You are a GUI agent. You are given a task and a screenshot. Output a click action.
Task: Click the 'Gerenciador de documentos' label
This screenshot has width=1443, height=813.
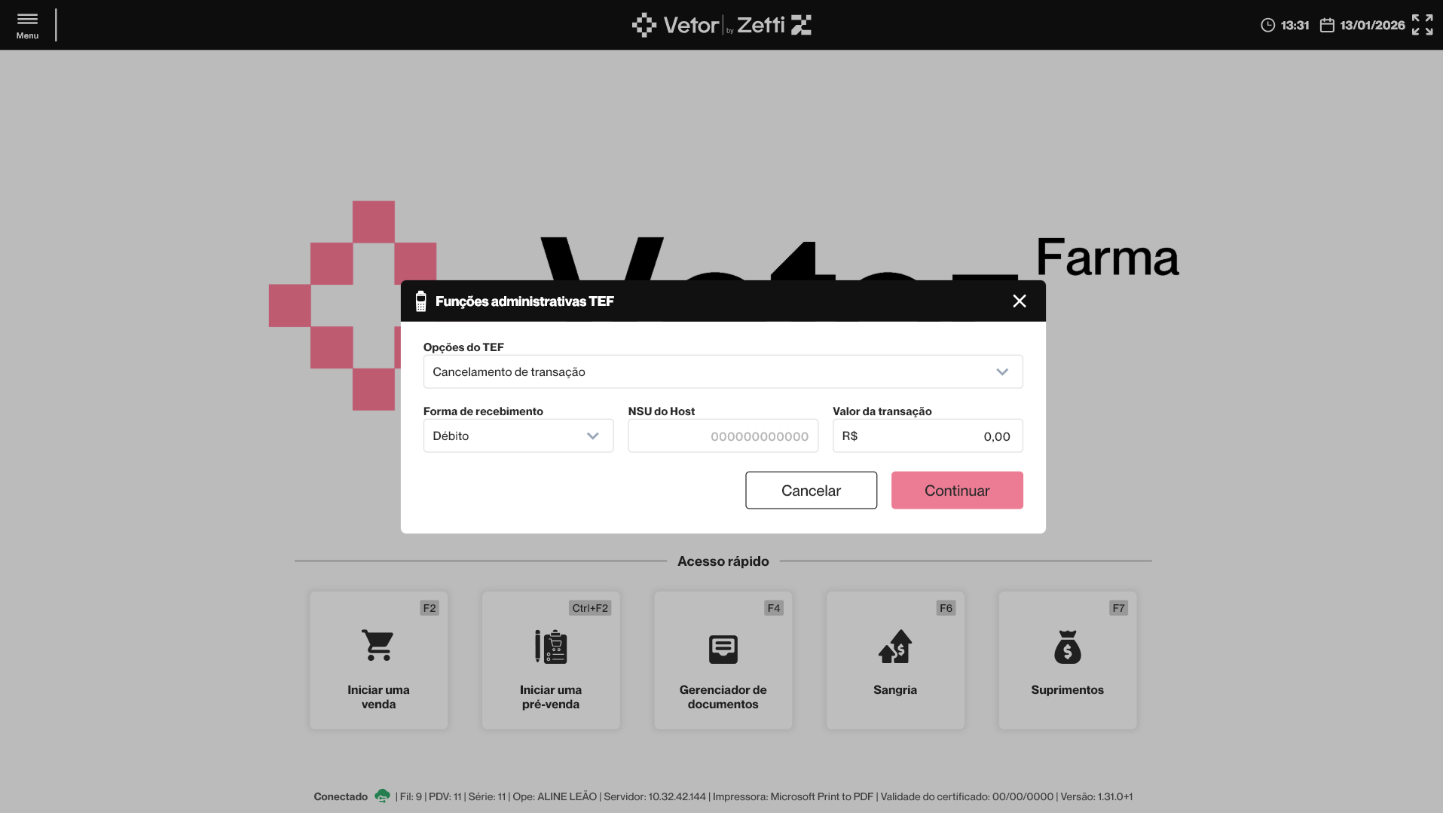tap(723, 697)
